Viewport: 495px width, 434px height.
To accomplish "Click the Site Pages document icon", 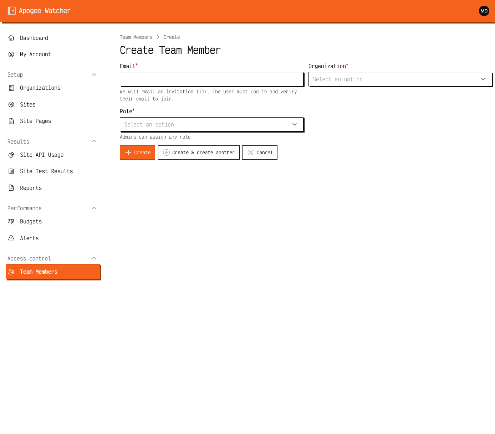I will 11,121.
